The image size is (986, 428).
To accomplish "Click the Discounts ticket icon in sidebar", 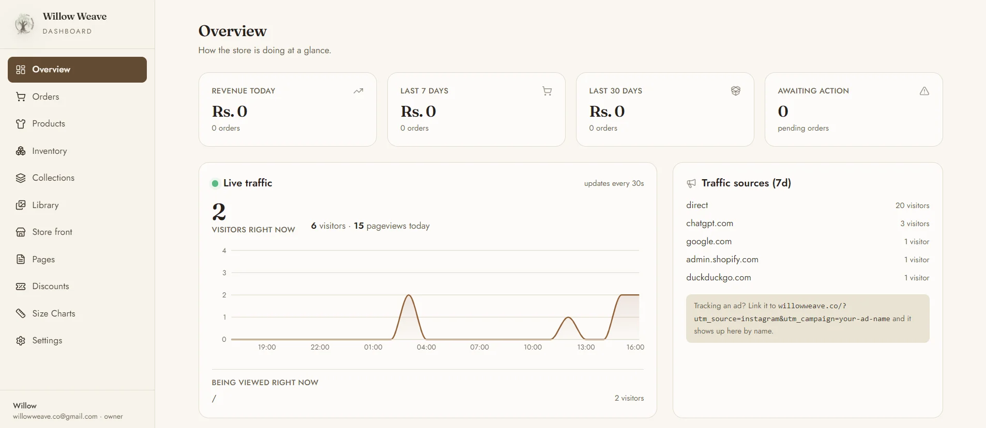I will pos(21,287).
